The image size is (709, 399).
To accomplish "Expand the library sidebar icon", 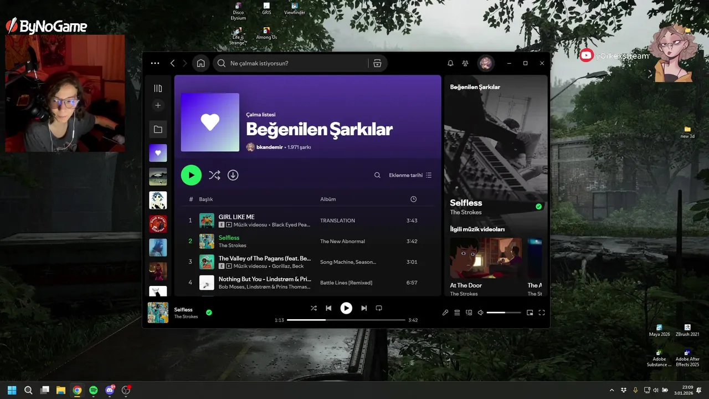I will (x=158, y=88).
